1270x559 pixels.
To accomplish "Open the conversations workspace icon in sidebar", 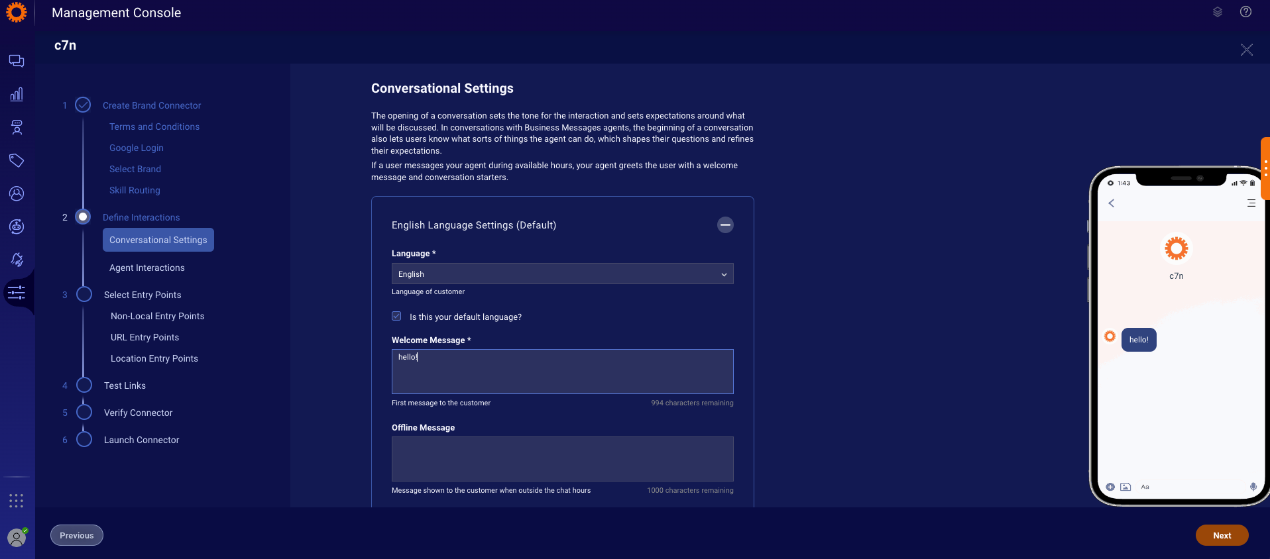I will pos(17,61).
